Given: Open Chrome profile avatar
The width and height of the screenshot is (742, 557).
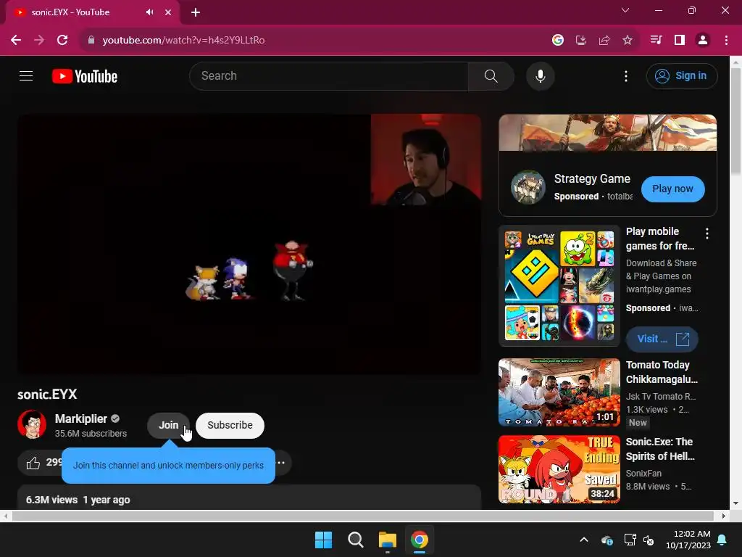Looking at the screenshot, I should coord(703,41).
